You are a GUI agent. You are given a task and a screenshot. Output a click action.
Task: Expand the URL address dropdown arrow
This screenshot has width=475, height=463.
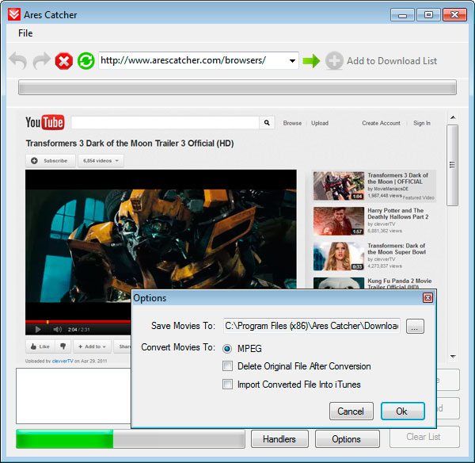[292, 61]
